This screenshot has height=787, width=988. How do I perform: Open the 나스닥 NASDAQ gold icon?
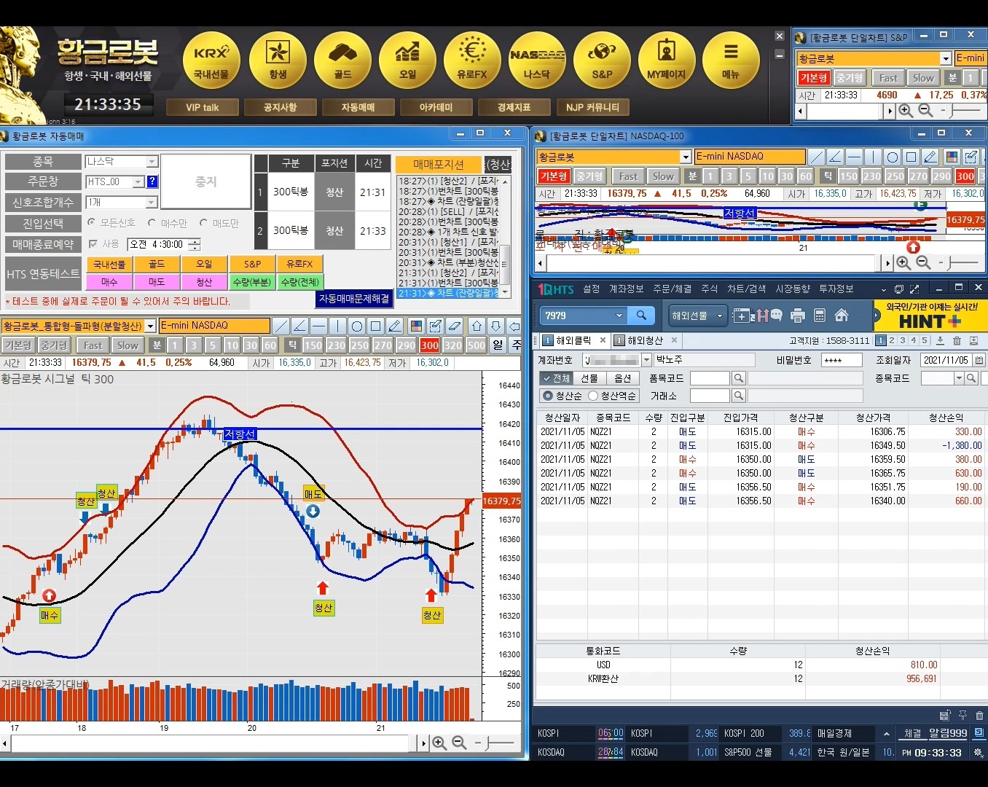click(537, 61)
